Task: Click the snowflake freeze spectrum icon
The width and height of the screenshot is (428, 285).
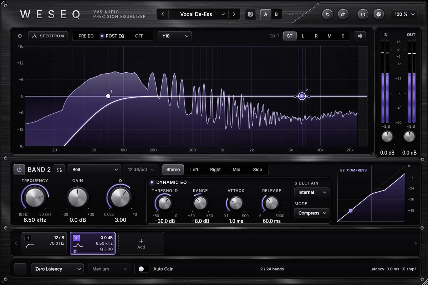Action: click(x=360, y=36)
